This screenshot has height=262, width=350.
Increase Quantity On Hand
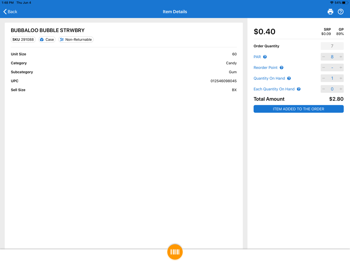click(341, 78)
